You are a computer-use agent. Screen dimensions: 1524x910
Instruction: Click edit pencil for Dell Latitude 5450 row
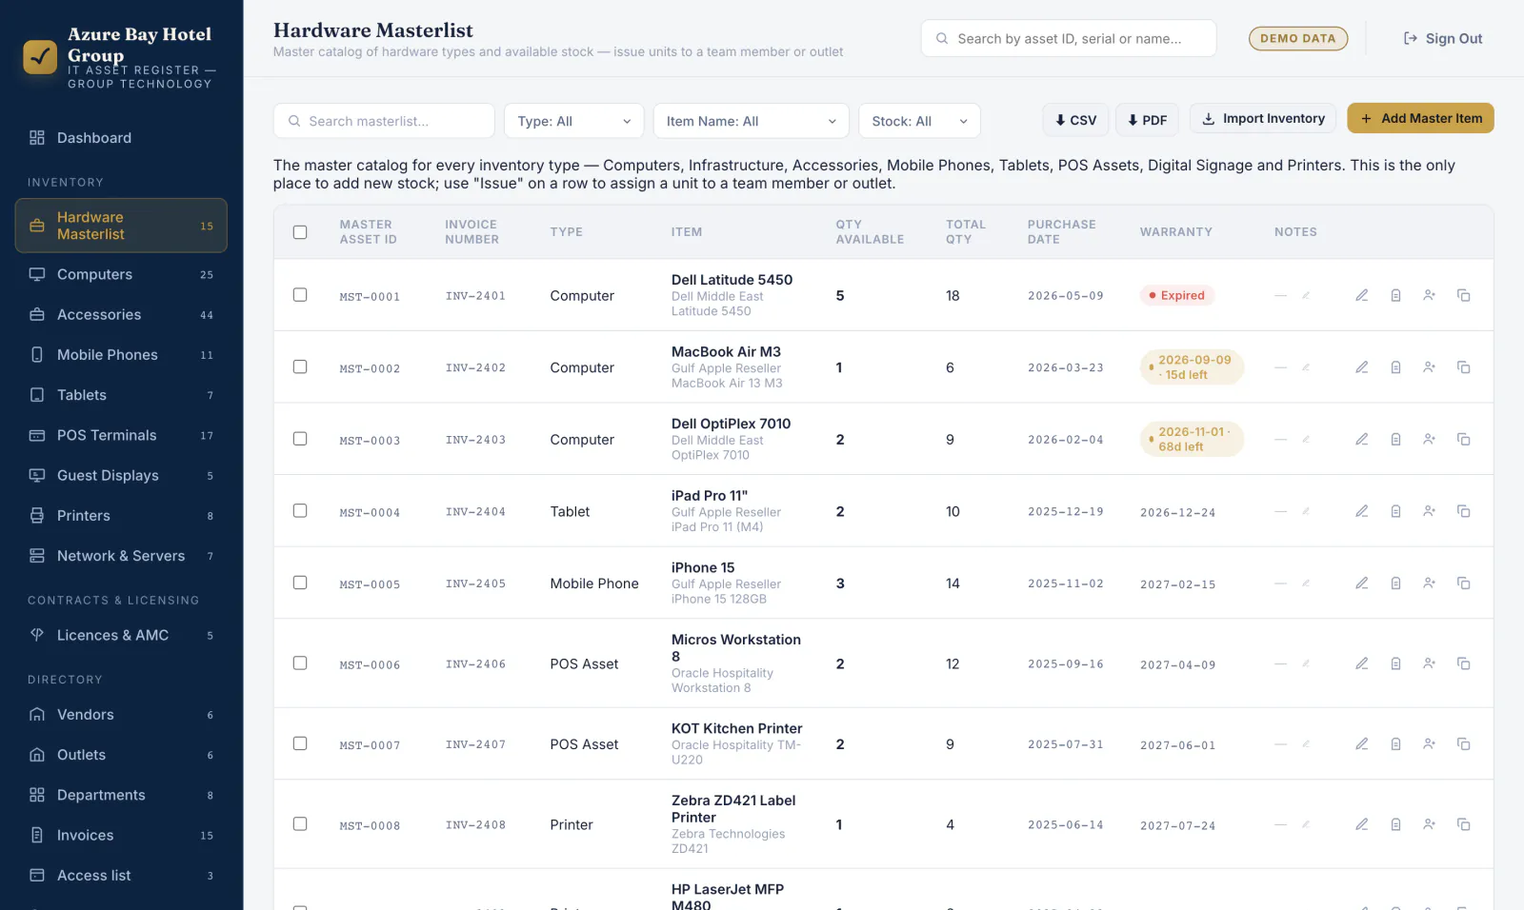[1362, 295]
